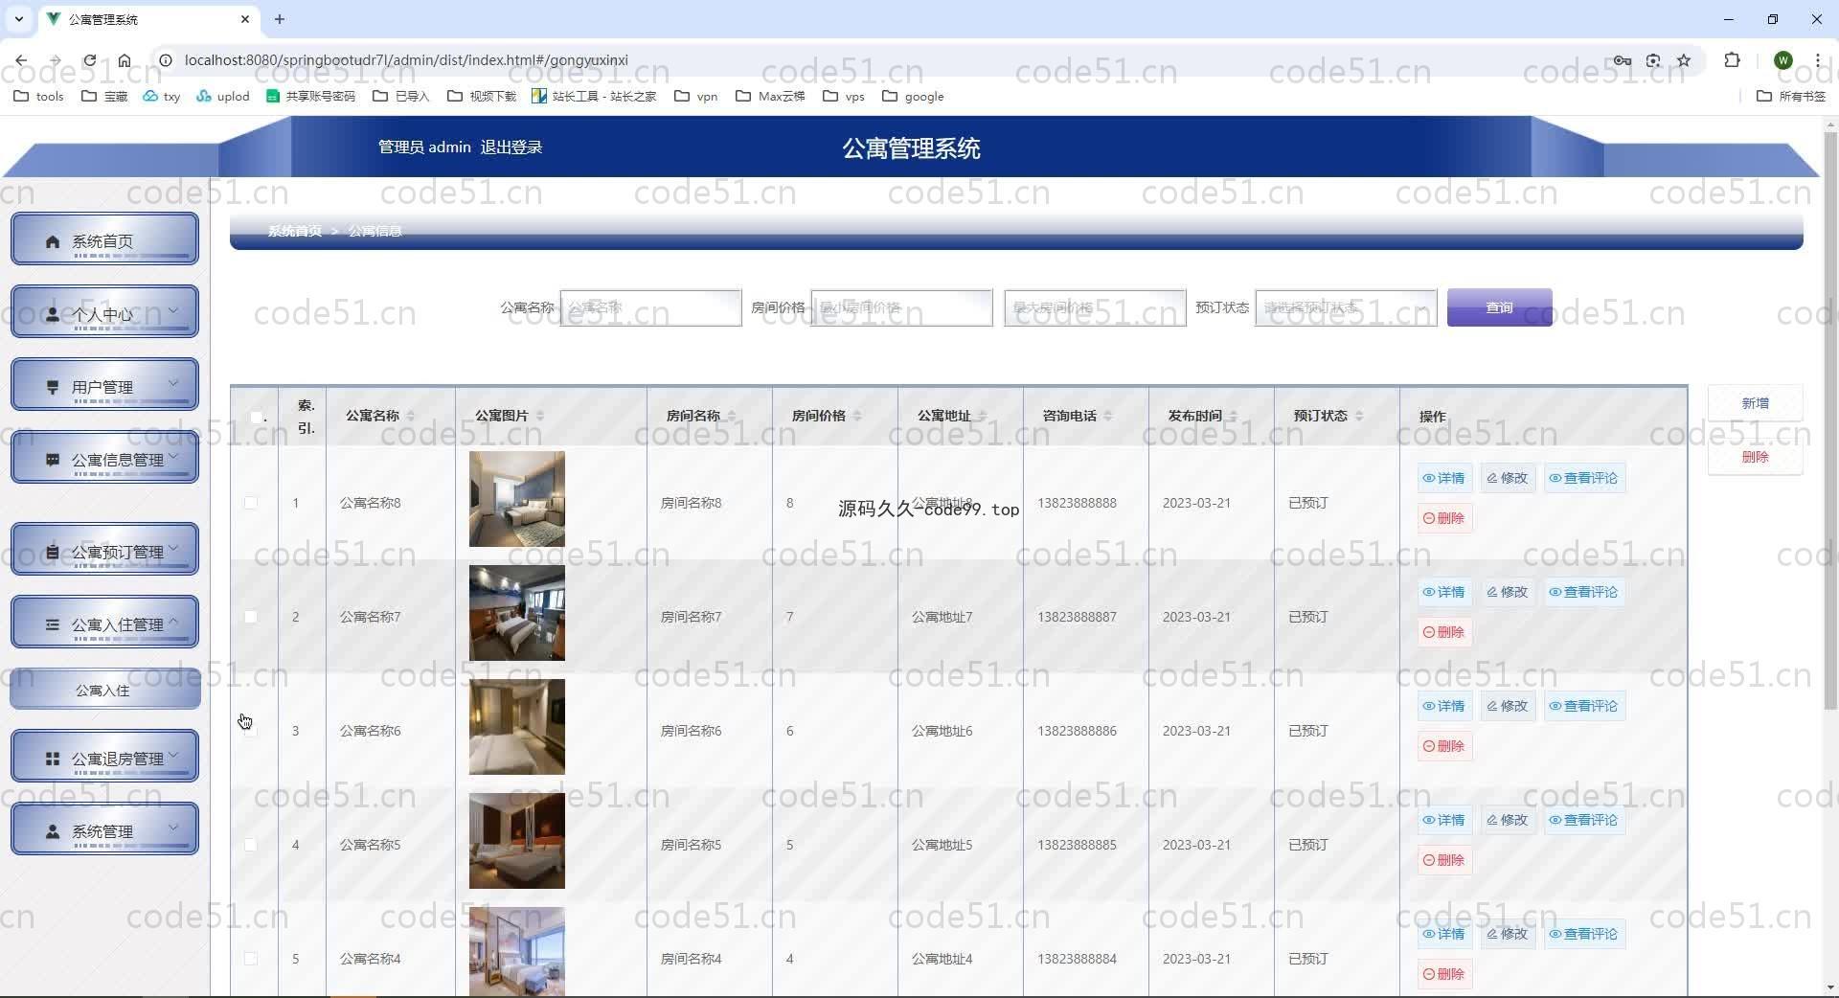1839x998 pixels.
Task: Open the tab search dropdown arrow
Action: [x=18, y=19]
